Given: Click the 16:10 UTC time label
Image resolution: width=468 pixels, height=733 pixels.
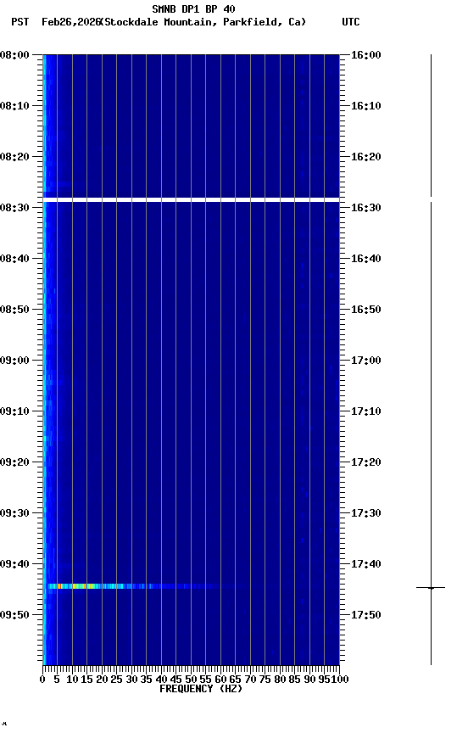Looking at the screenshot, I should (366, 106).
